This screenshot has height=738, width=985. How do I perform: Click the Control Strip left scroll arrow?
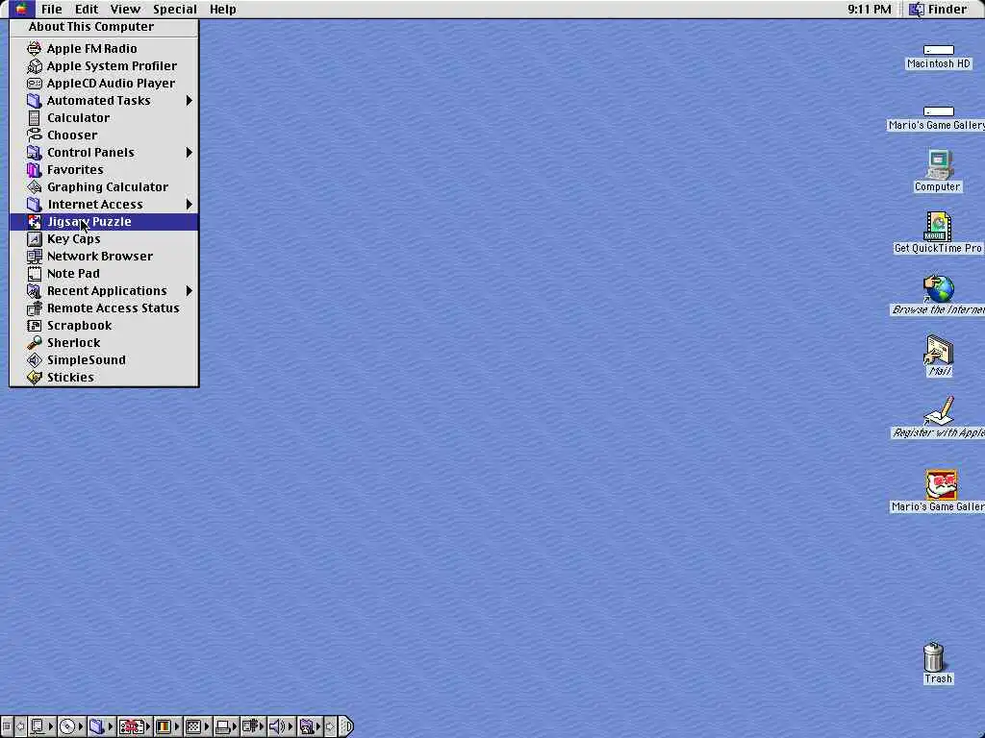(x=19, y=726)
